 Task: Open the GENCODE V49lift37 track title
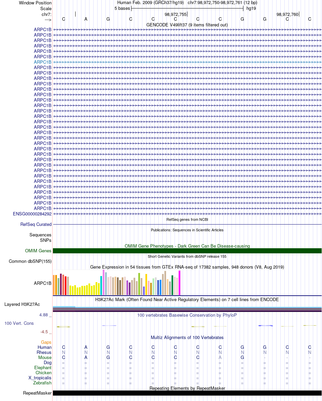pos(187,25)
